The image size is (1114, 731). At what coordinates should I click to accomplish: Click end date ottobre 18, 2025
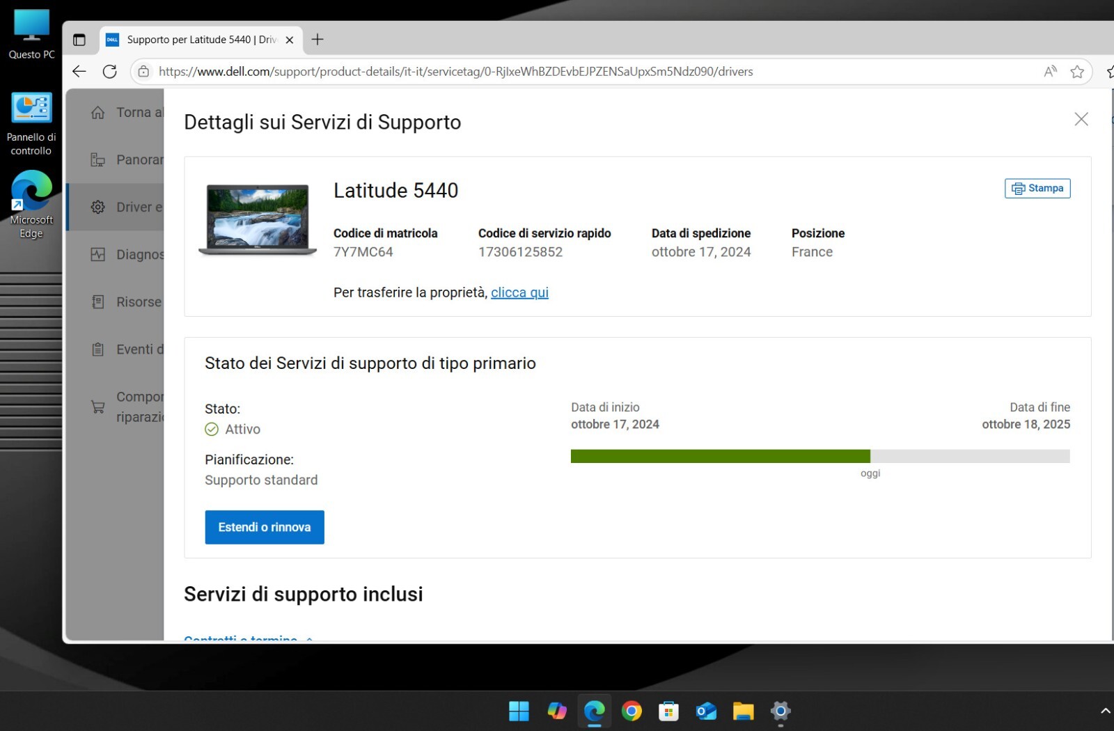pyautogui.click(x=1026, y=425)
